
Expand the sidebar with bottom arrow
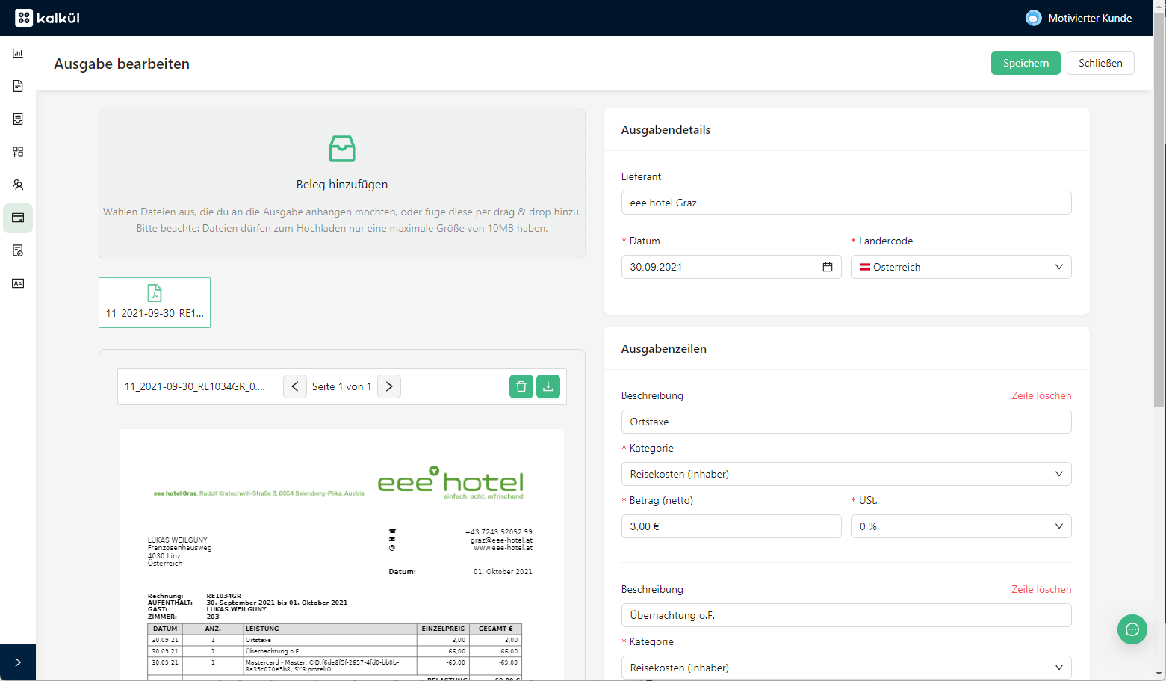(18, 662)
